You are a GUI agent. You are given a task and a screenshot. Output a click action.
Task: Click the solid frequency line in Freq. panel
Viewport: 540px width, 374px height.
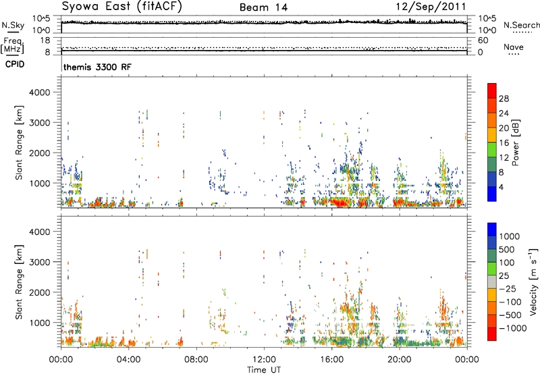(264, 51)
